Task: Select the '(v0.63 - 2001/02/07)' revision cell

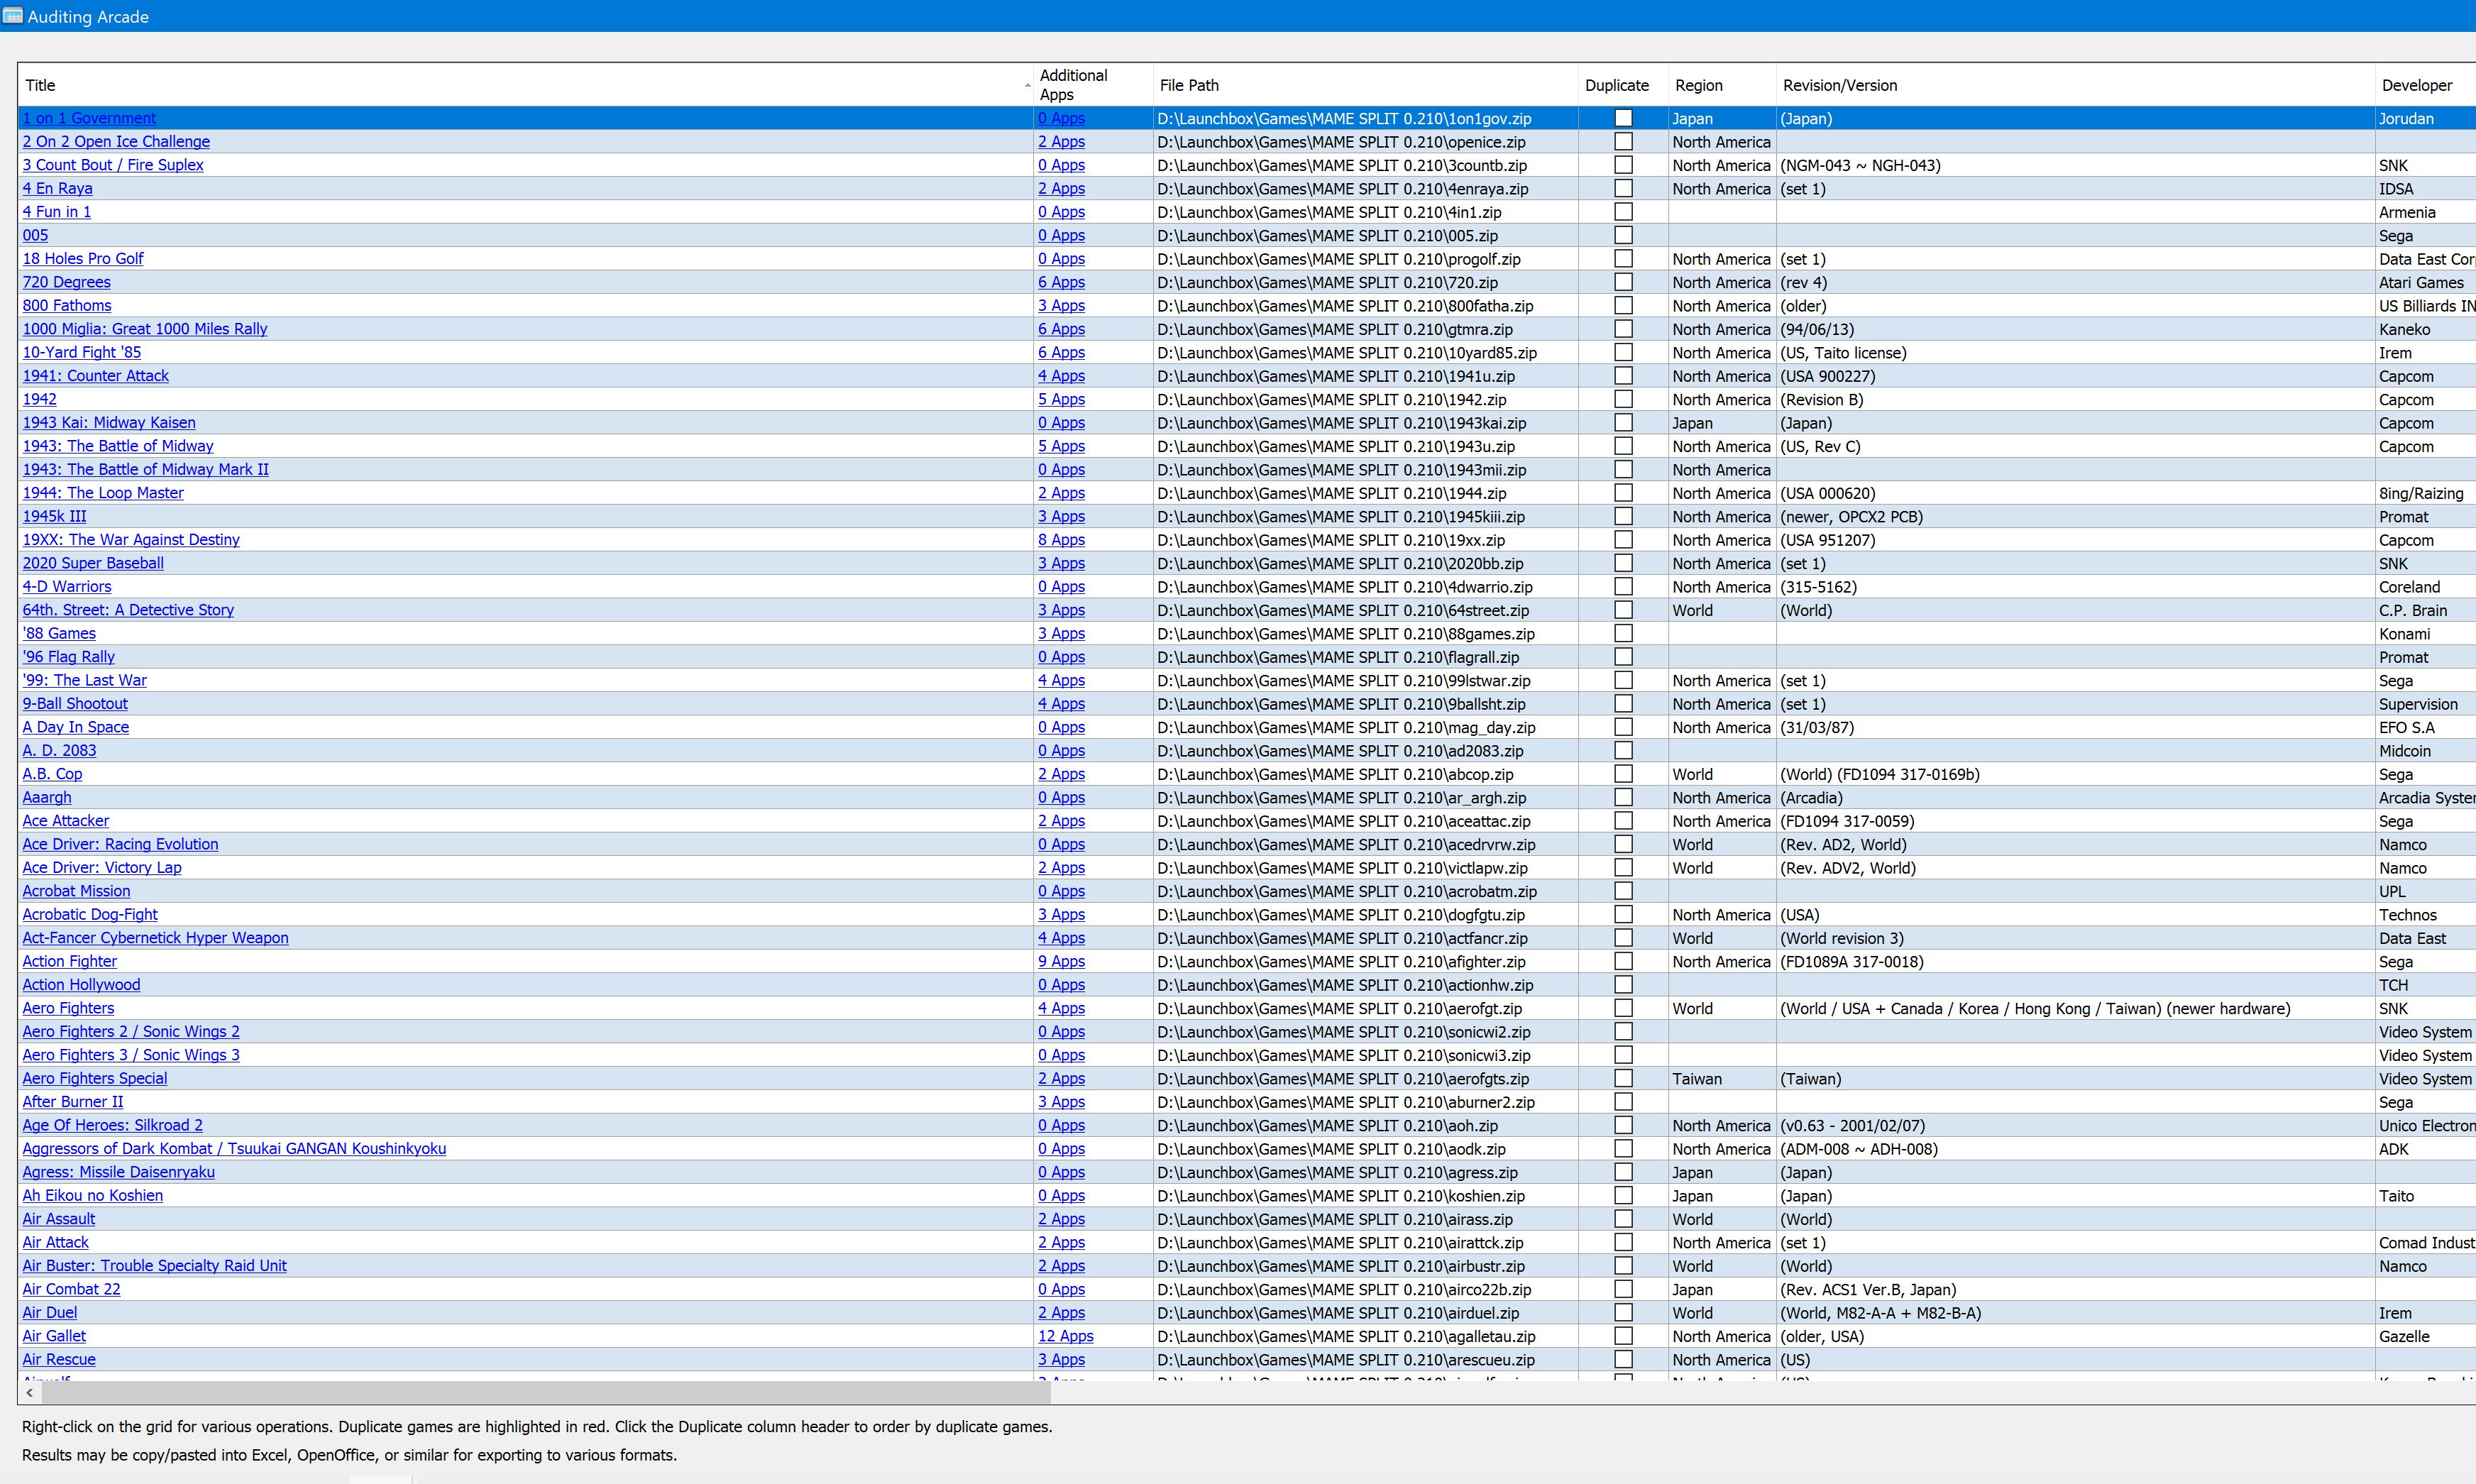Action: click(2075, 1125)
